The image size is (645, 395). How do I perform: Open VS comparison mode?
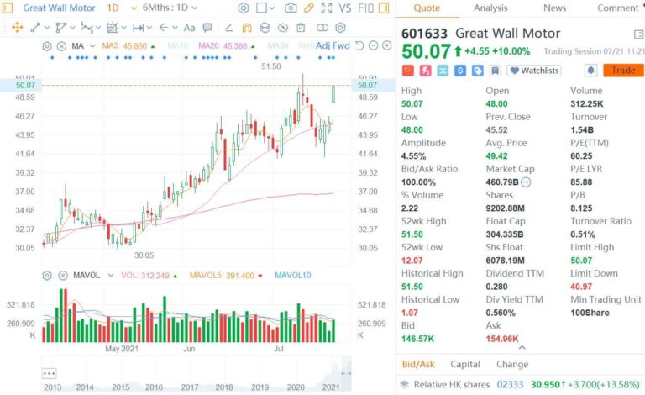click(345, 8)
